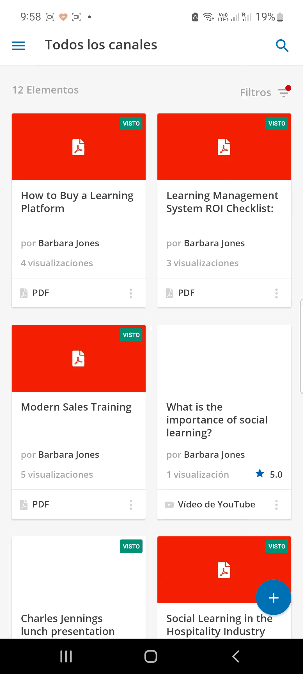The width and height of the screenshot is (303, 674).
Task: Open three-dot menu for ROI Checklist card
Action: pyautogui.click(x=276, y=293)
